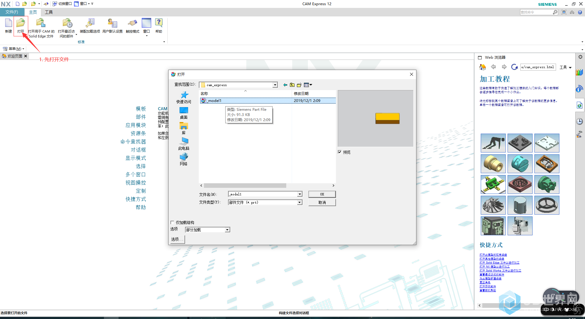Open the impeller tutorial thumbnail

tap(493, 205)
